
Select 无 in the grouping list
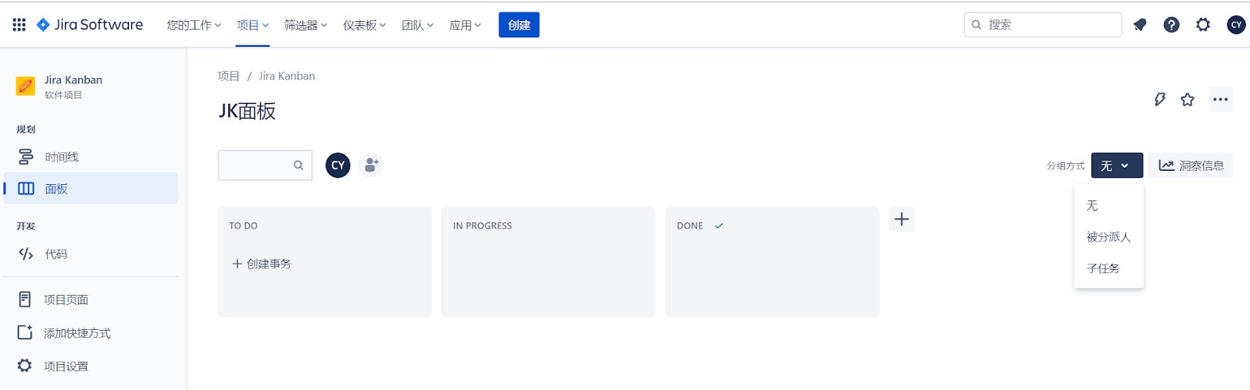click(x=1109, y=205)
